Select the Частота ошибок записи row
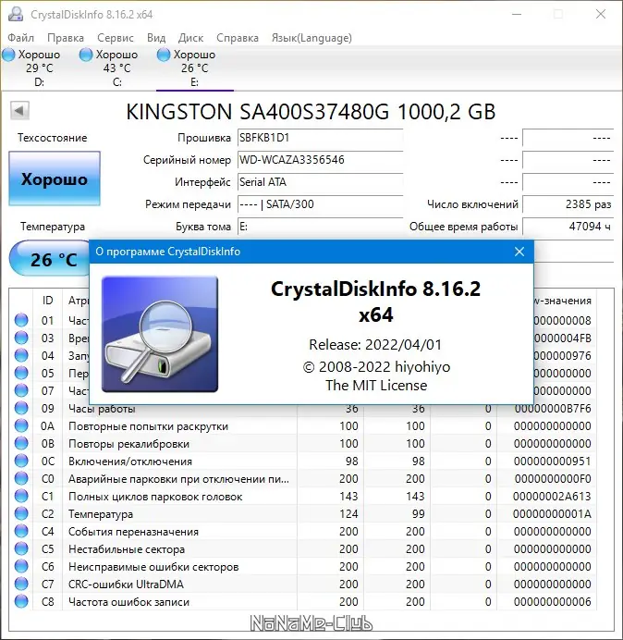The image size is (623, 640). [x=303, y=601]
